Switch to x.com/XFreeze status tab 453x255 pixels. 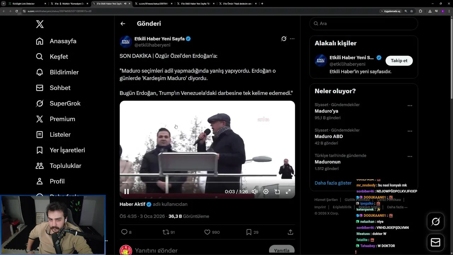tap(154, 4)
